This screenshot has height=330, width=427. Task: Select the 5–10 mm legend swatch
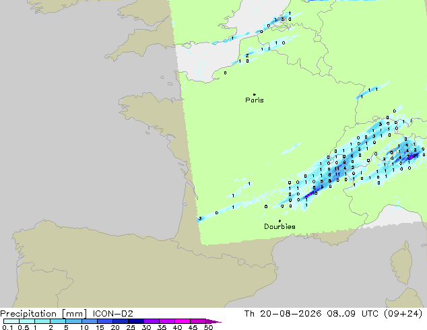pos(73,321)
